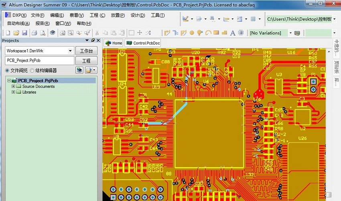341x201 pixels.
Task: Click the DXP logo icon in the menu bar
Action: click(x=8, y=15)
